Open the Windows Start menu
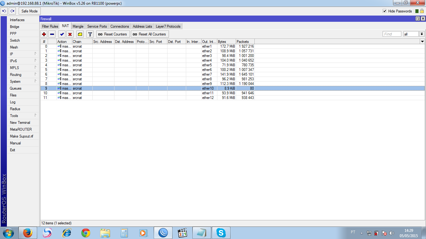Image resolution: width=426 pixels, height=239 pixels. (x=8, y=233)
